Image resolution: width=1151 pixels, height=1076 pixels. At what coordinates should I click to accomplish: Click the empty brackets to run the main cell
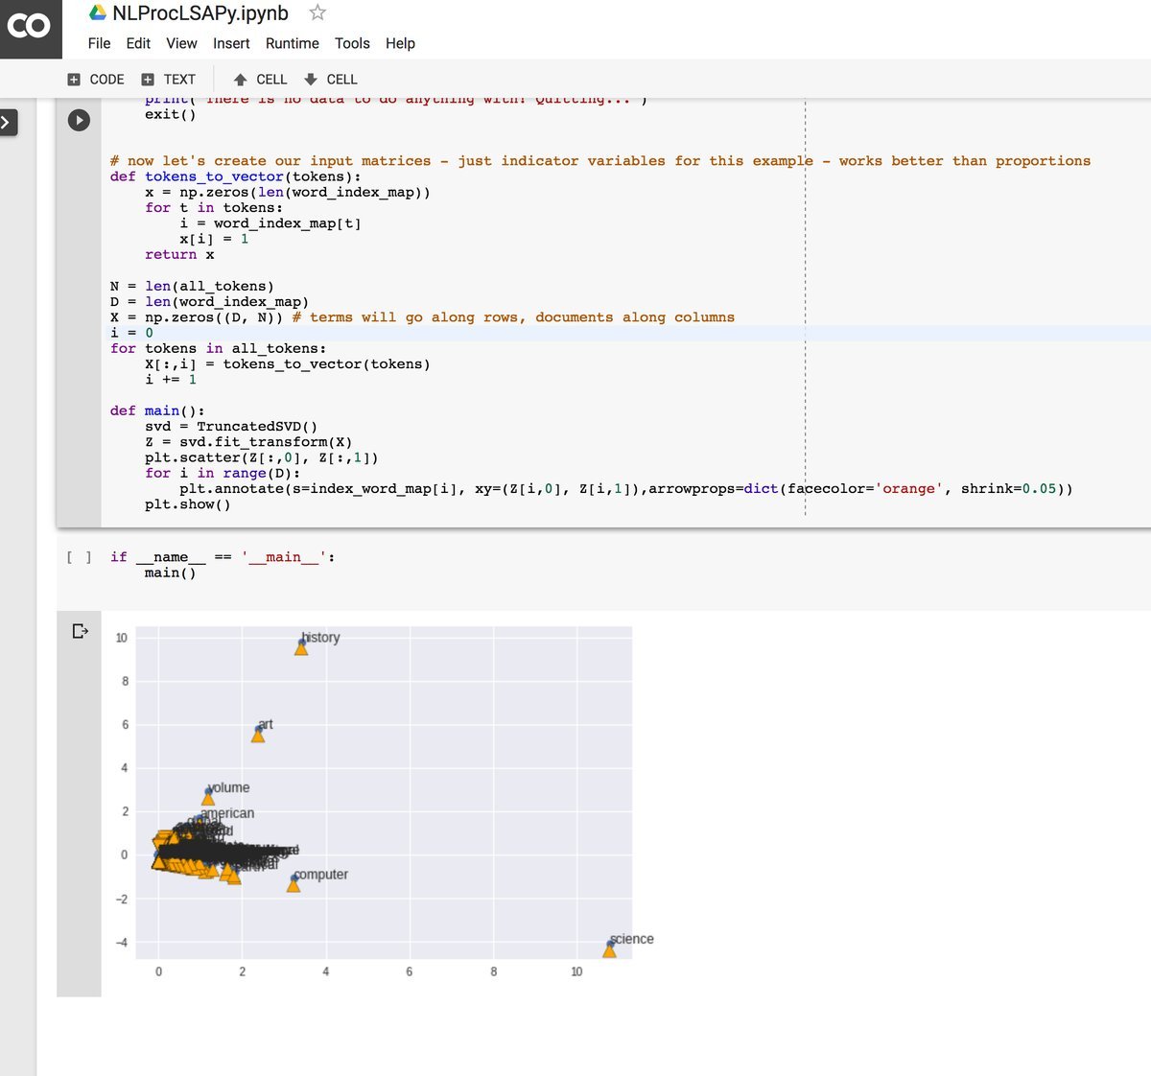pos(80,557)
